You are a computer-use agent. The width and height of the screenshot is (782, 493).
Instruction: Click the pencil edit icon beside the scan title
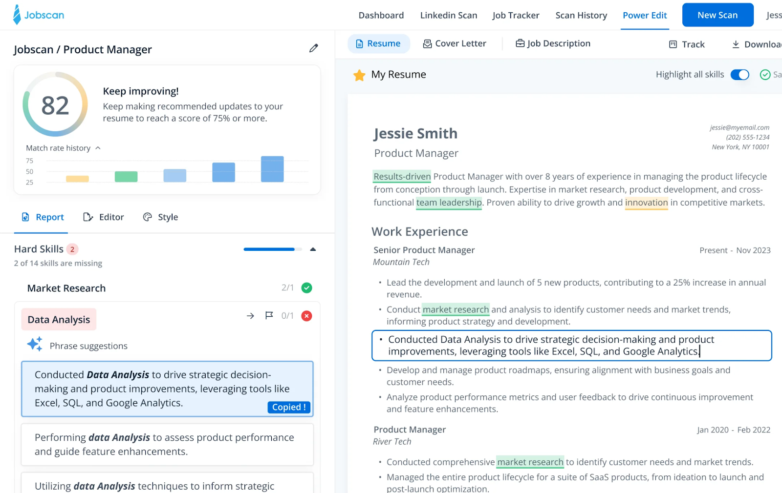tap(313, 48)
